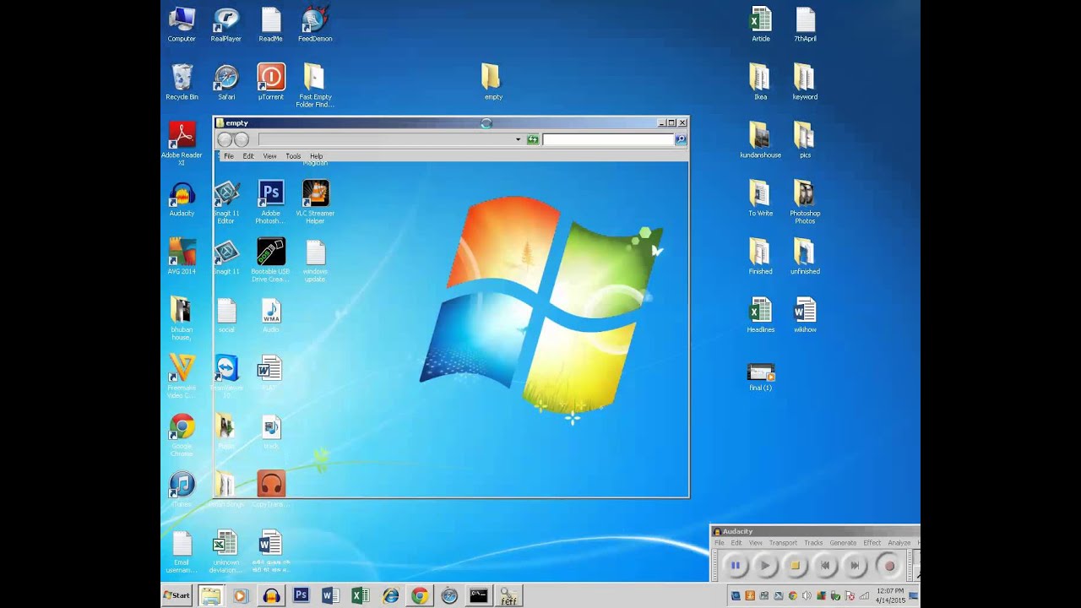Select the Fast Empty Folder Finder folder
Screen dimensions: 1081x608
click(x=315, y=85)
